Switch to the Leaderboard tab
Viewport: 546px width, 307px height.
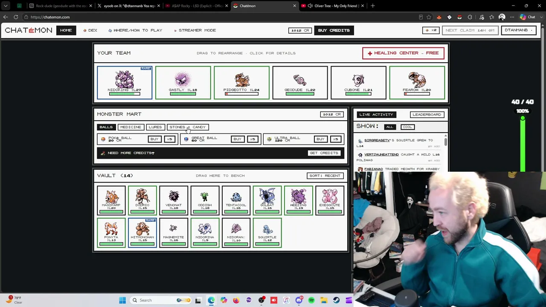tap(427, 114)
